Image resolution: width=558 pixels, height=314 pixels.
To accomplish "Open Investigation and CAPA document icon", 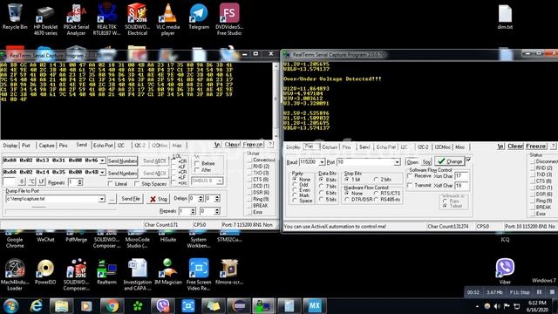I will tap(138, 275).
